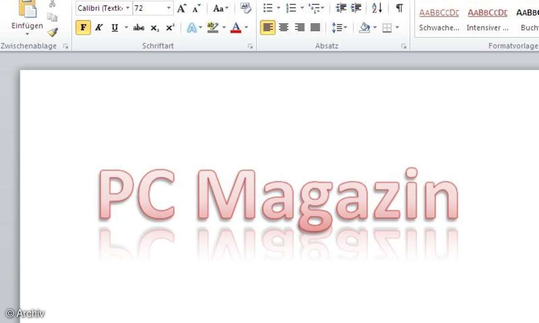Screen dimensions: 539x323
Task: Toggle italic K formatting
Action: (99, 28)
